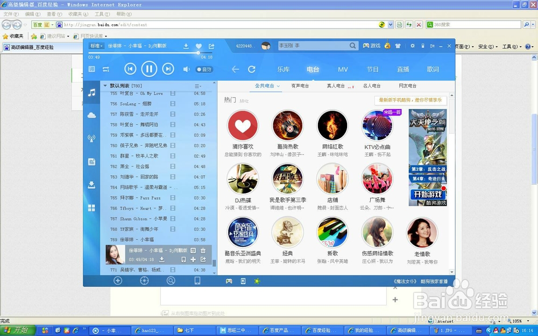Open 广场舞 radio station
This screenshot has width=538, height=336.
[377, 180]
